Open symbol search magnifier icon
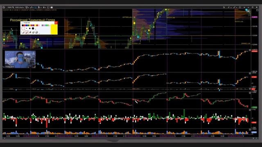This screenshot has width=262, height=147. coord(13,7)
